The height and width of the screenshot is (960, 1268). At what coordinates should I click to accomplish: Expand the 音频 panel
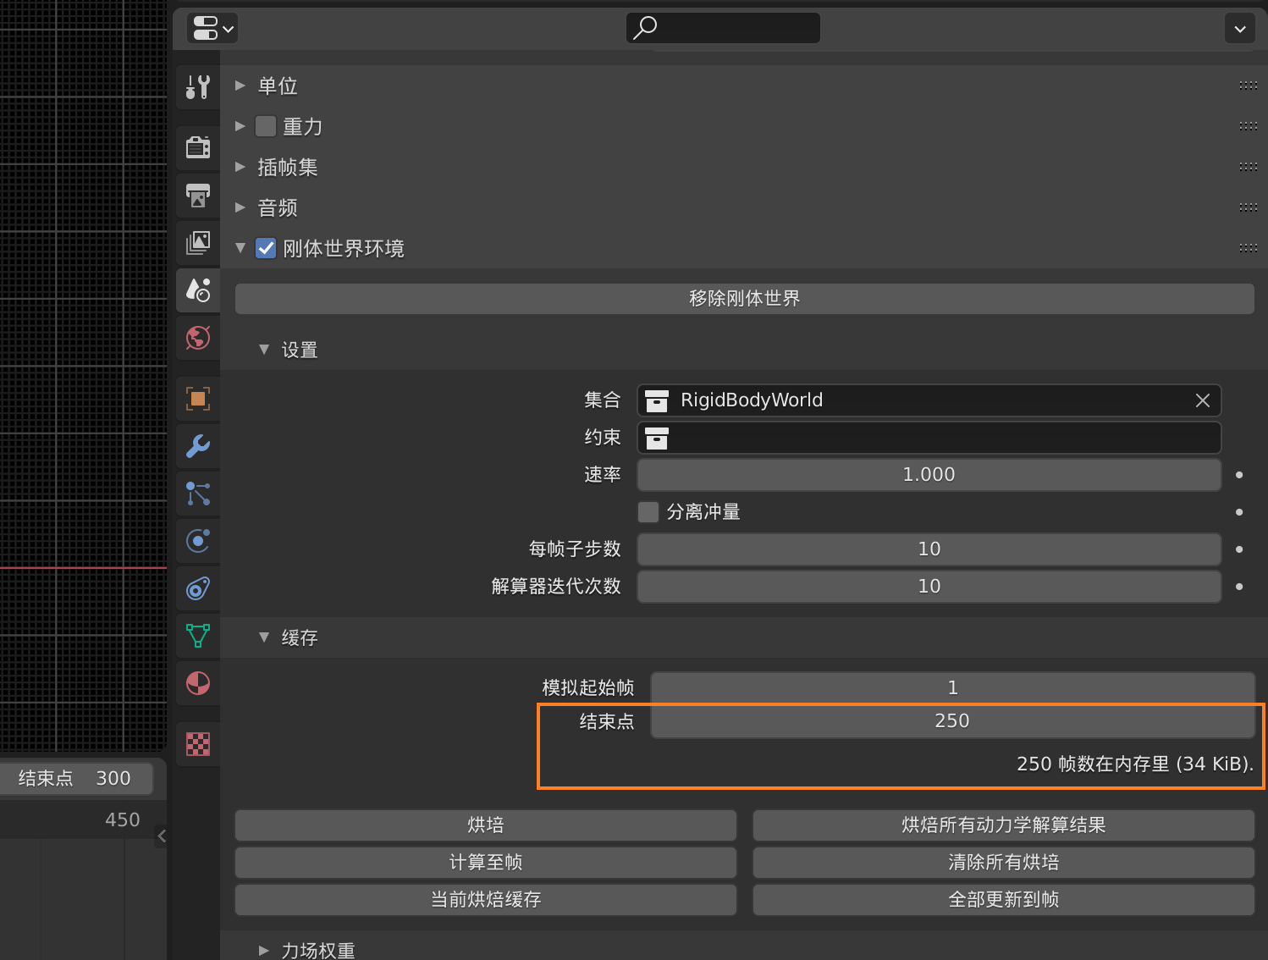tap(240, 207)
